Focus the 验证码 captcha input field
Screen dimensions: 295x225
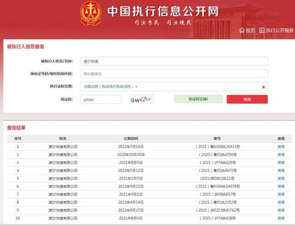(101, 99)
